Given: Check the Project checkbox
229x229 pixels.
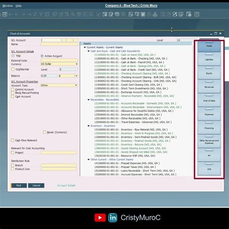Looking at the screenshot, I should tap(13, 152).
